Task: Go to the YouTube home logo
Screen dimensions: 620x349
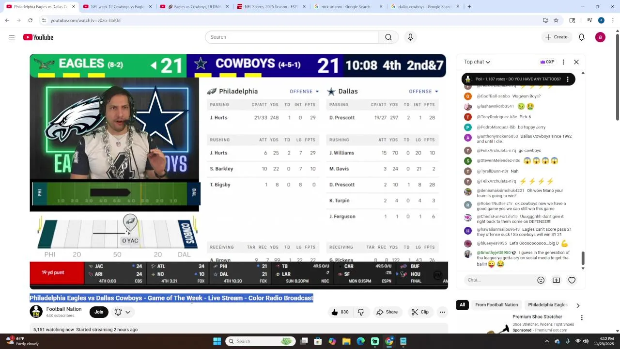Action: (38, 37)
